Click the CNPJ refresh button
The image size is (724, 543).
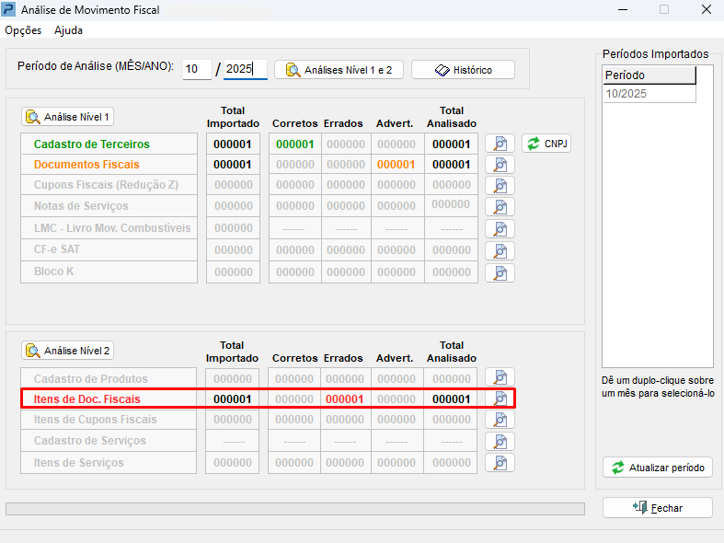546,144
